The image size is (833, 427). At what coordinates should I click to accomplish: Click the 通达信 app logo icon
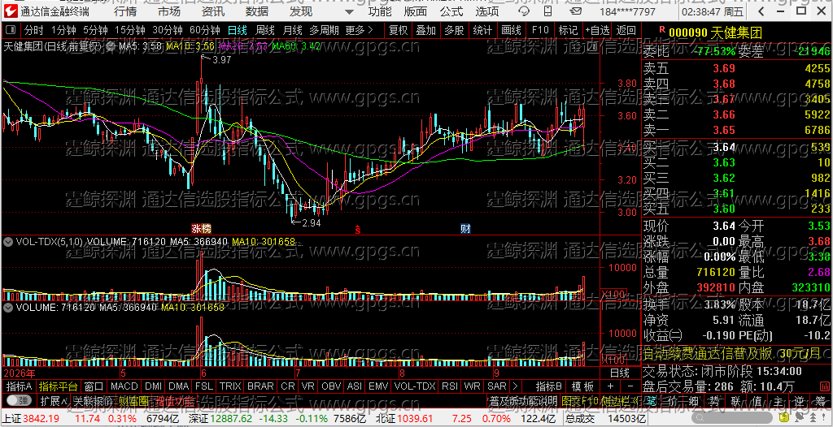11,11
